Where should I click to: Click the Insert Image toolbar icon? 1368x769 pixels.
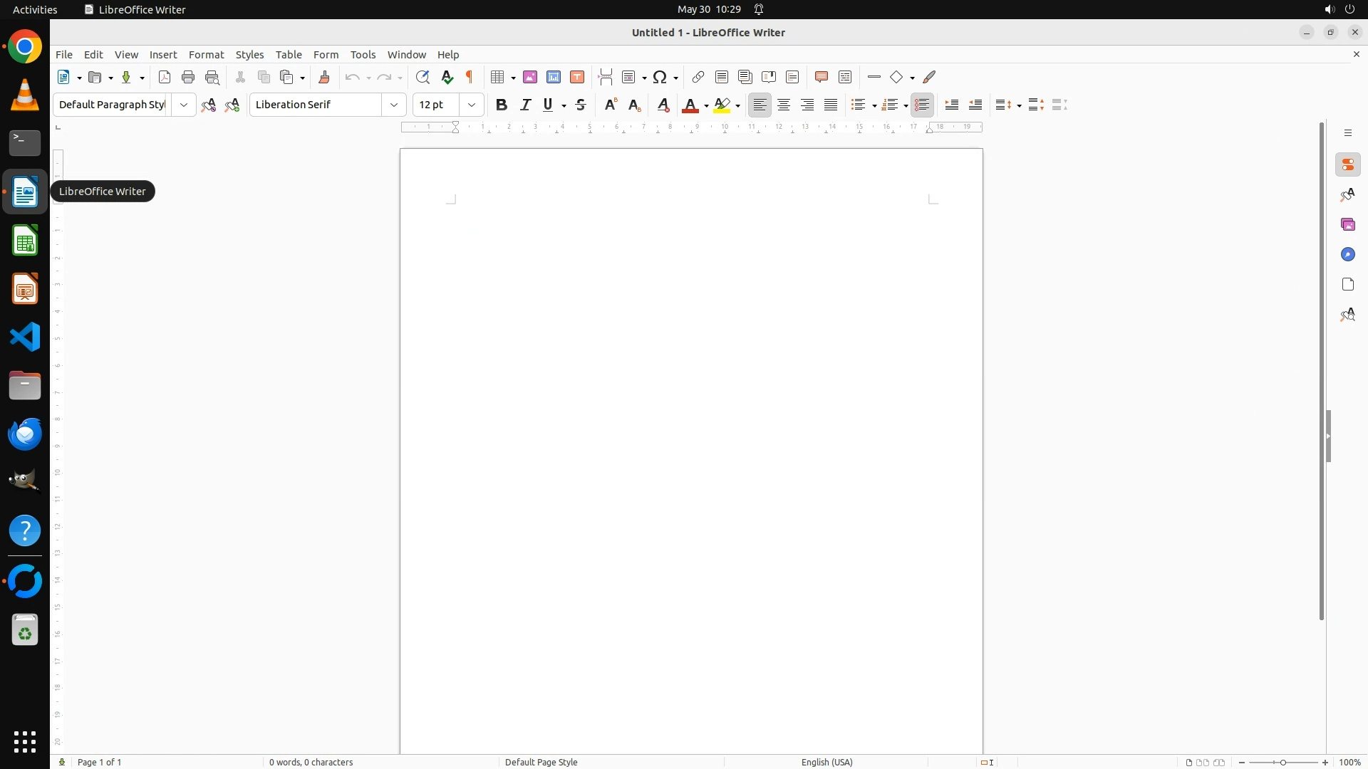[530, 77]
